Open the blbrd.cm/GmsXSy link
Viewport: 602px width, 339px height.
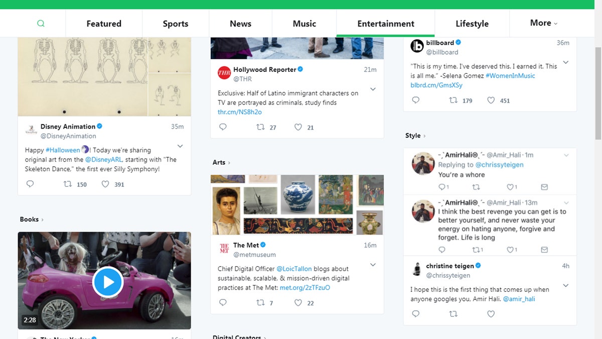tap(436, 85)
